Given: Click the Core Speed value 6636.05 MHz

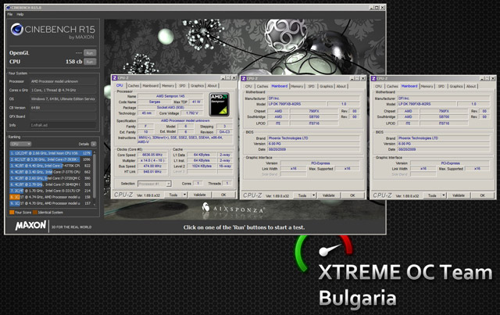Looking at the screenshot, I should pos(152,155).
